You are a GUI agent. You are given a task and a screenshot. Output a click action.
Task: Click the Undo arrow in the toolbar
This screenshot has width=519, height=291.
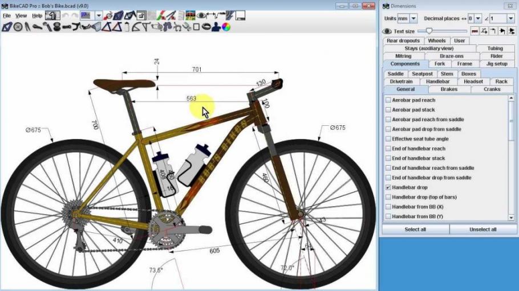[x=65, y=15]
